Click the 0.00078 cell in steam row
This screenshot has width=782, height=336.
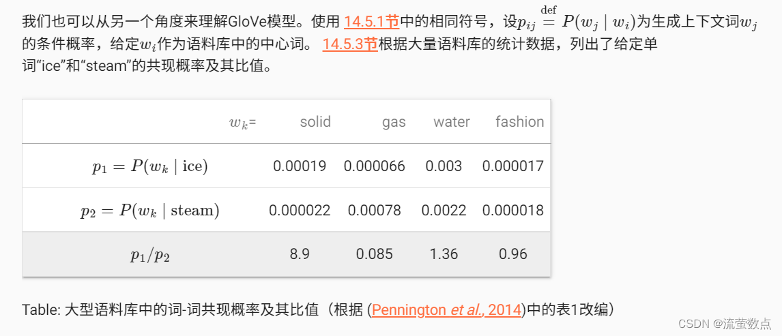(x=374, y=211)
